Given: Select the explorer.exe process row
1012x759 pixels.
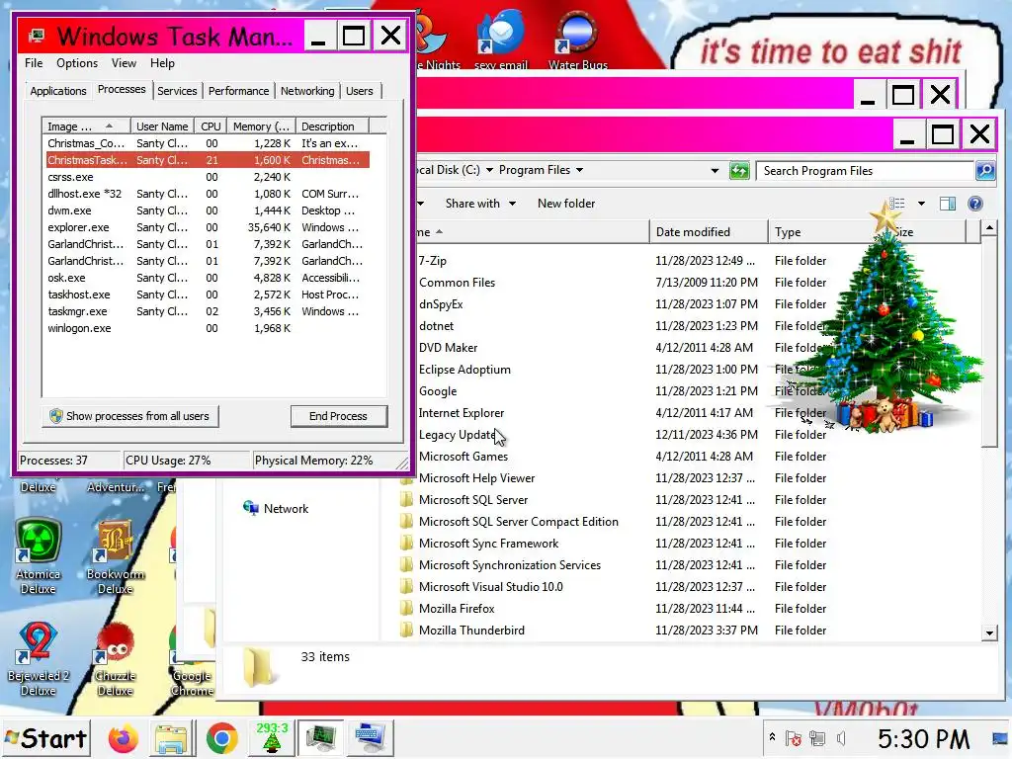Looking at the screenshot, I should click(208, 228).
